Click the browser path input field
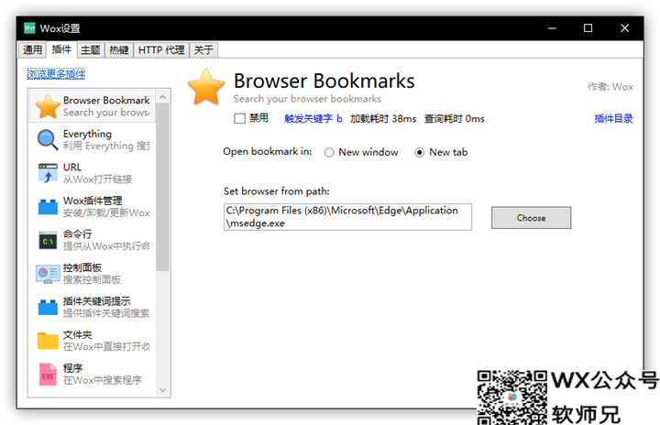 click(x=347, y=217)
